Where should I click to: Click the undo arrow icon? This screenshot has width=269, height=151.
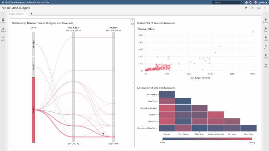coord(246,8)
